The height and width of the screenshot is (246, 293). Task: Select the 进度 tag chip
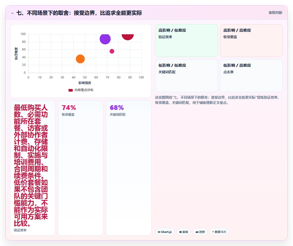(x=200, y=232)
